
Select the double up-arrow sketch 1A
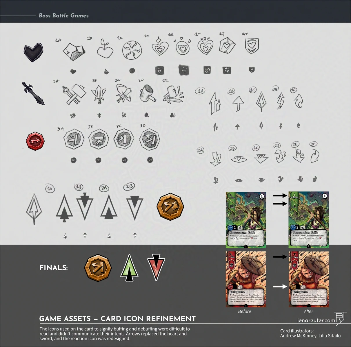[215, 103]
